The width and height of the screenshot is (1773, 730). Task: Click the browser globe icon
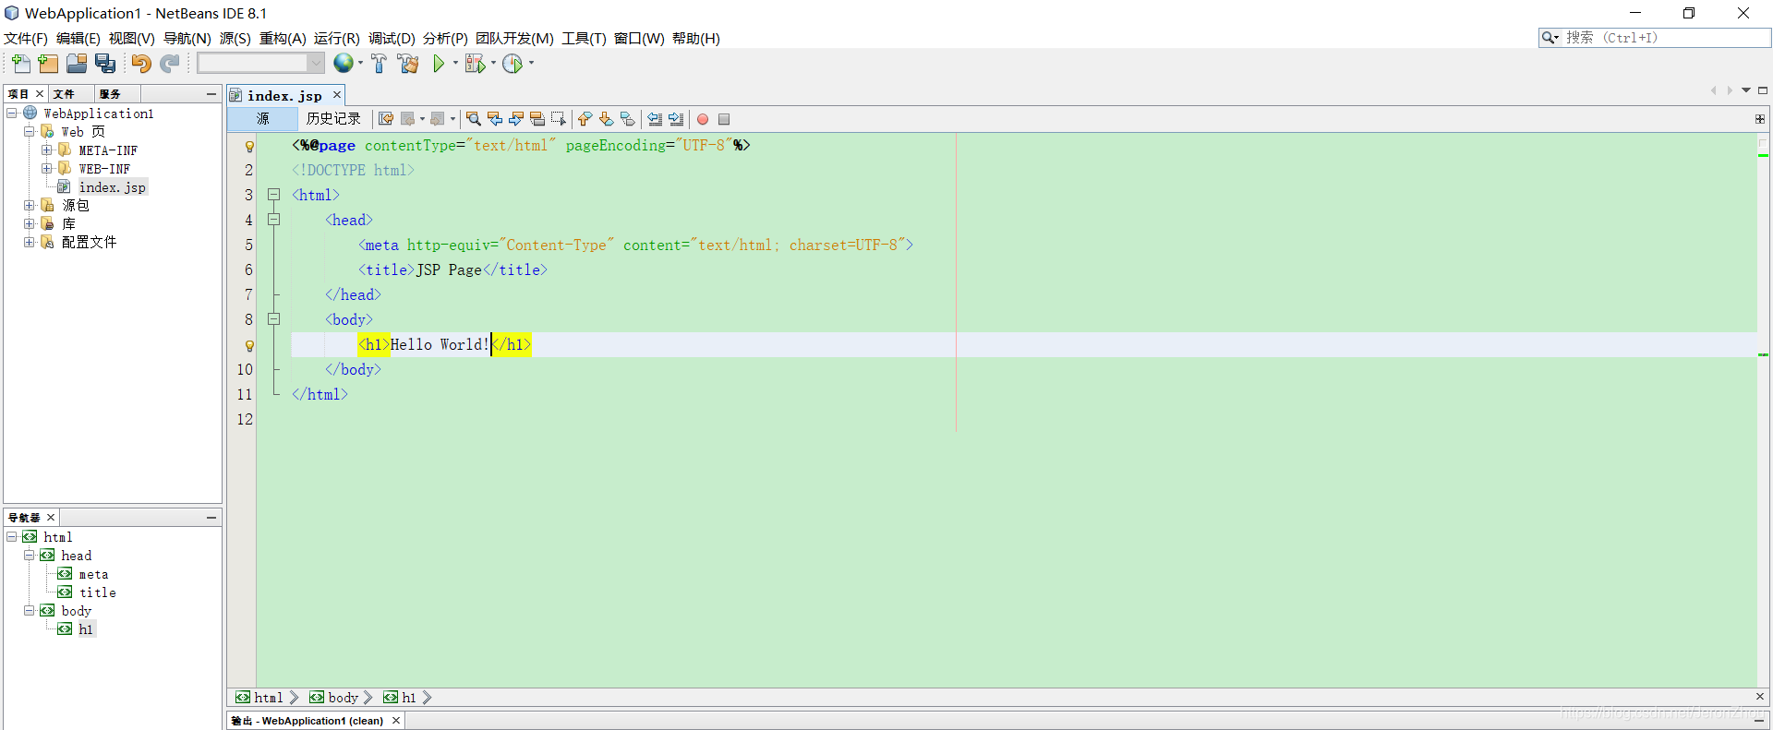344,63
